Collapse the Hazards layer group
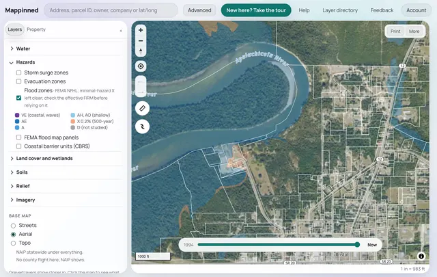The height and width of the screenshot is (277, 437). (66, 62)
